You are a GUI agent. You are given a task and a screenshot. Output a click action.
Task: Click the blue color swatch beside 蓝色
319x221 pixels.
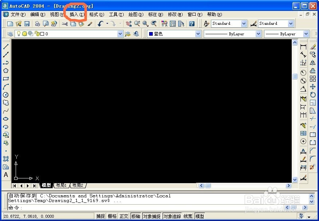151,34
